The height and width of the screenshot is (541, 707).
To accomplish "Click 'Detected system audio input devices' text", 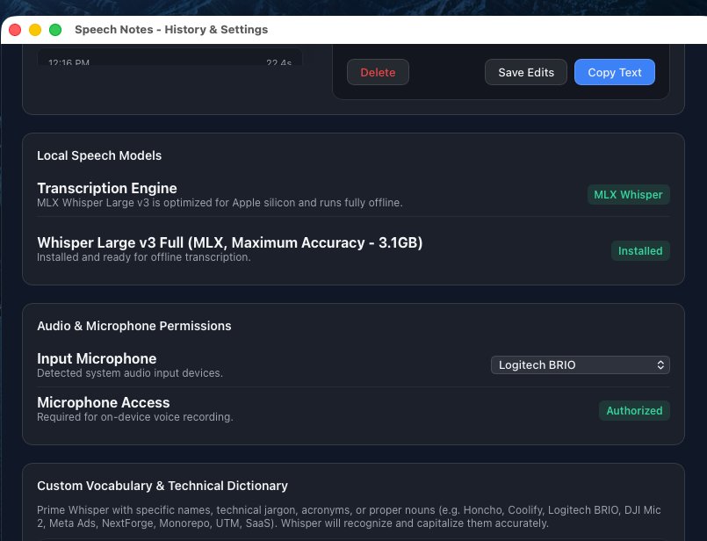I will click(x=130, y=373).
